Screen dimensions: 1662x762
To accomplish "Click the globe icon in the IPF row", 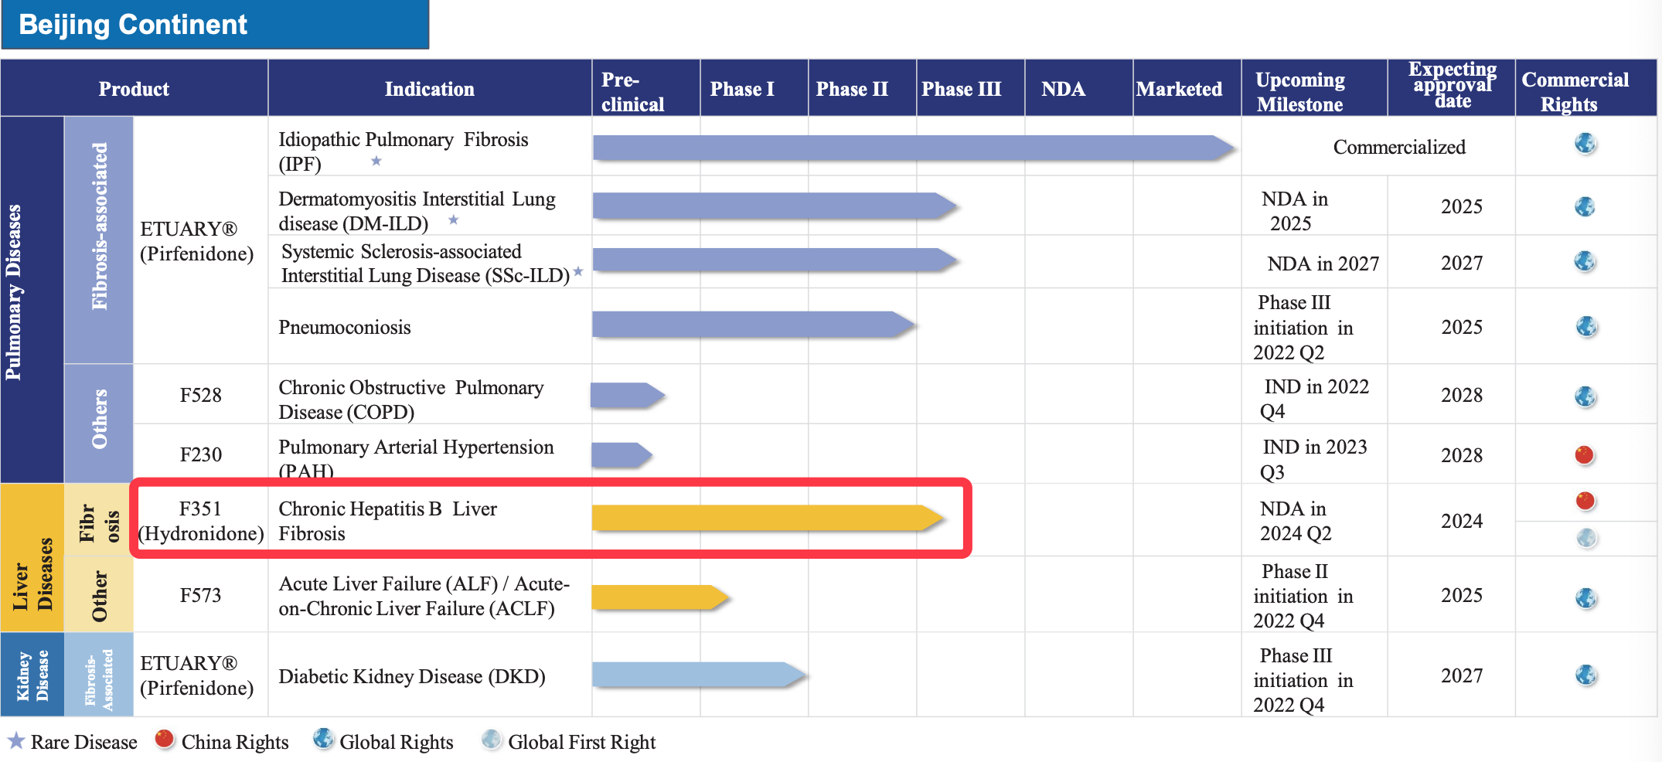I will coord(1585,144).
